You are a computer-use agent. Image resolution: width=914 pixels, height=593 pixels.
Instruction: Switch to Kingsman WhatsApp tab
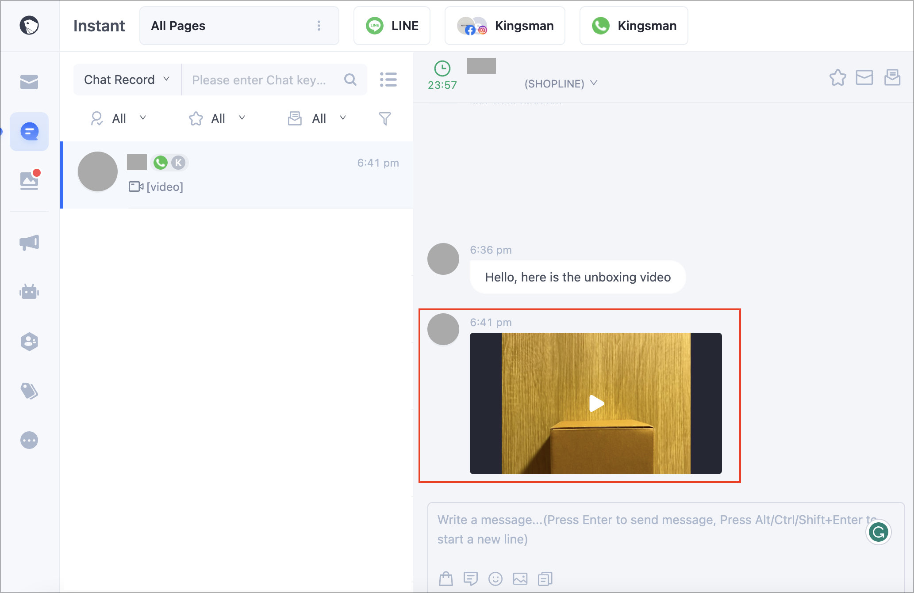[634, 26]
